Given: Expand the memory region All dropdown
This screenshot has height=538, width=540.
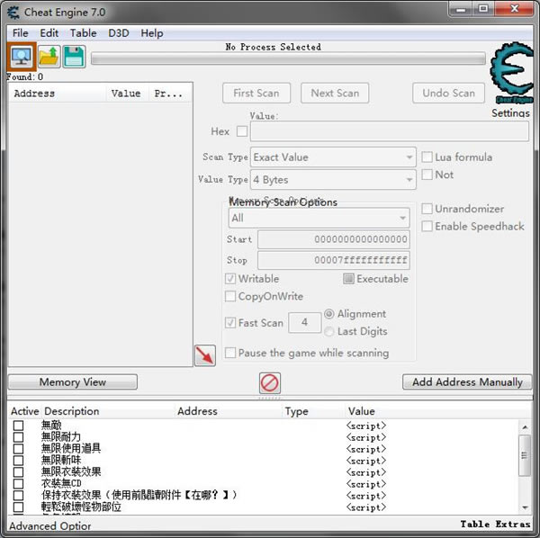Looking at the screenshot, I should [319, 218].
